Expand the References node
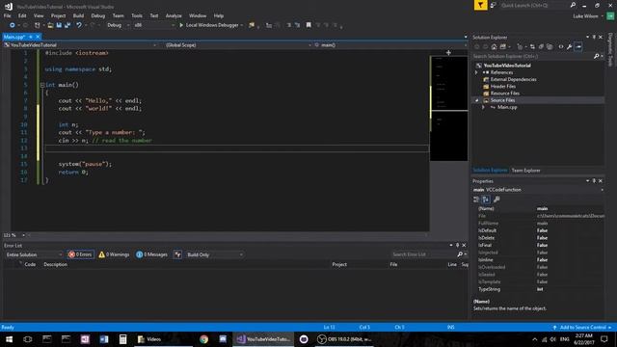 [476, 72]
